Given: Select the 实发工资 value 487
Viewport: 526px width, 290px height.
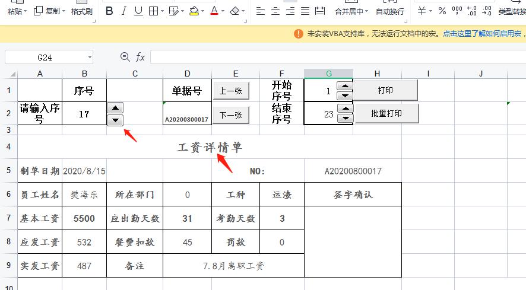Looking at the screenshot, I should [x=84, y=266].
